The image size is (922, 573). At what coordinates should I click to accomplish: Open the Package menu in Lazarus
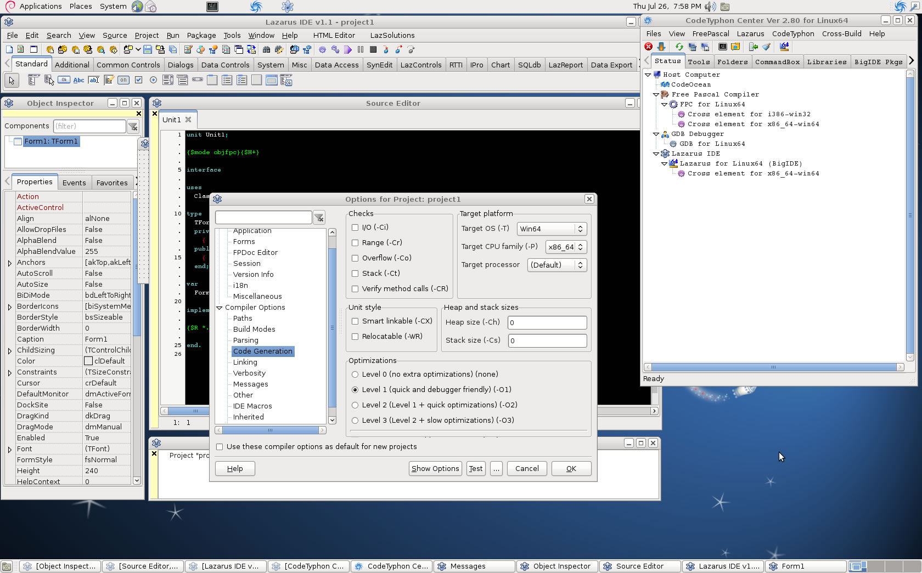[201, 35]
